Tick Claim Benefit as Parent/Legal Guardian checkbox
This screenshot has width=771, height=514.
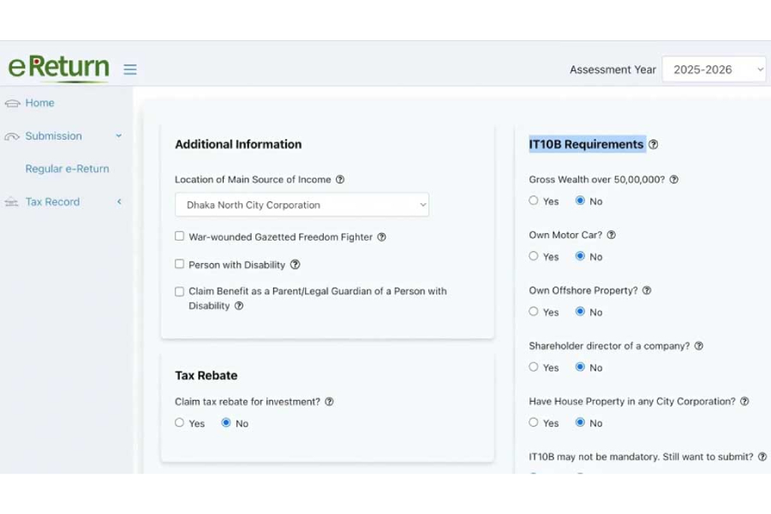click(x=180, y=291)
